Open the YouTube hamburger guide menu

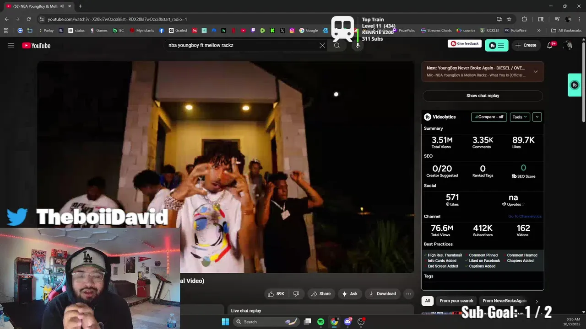pos(11,45)
